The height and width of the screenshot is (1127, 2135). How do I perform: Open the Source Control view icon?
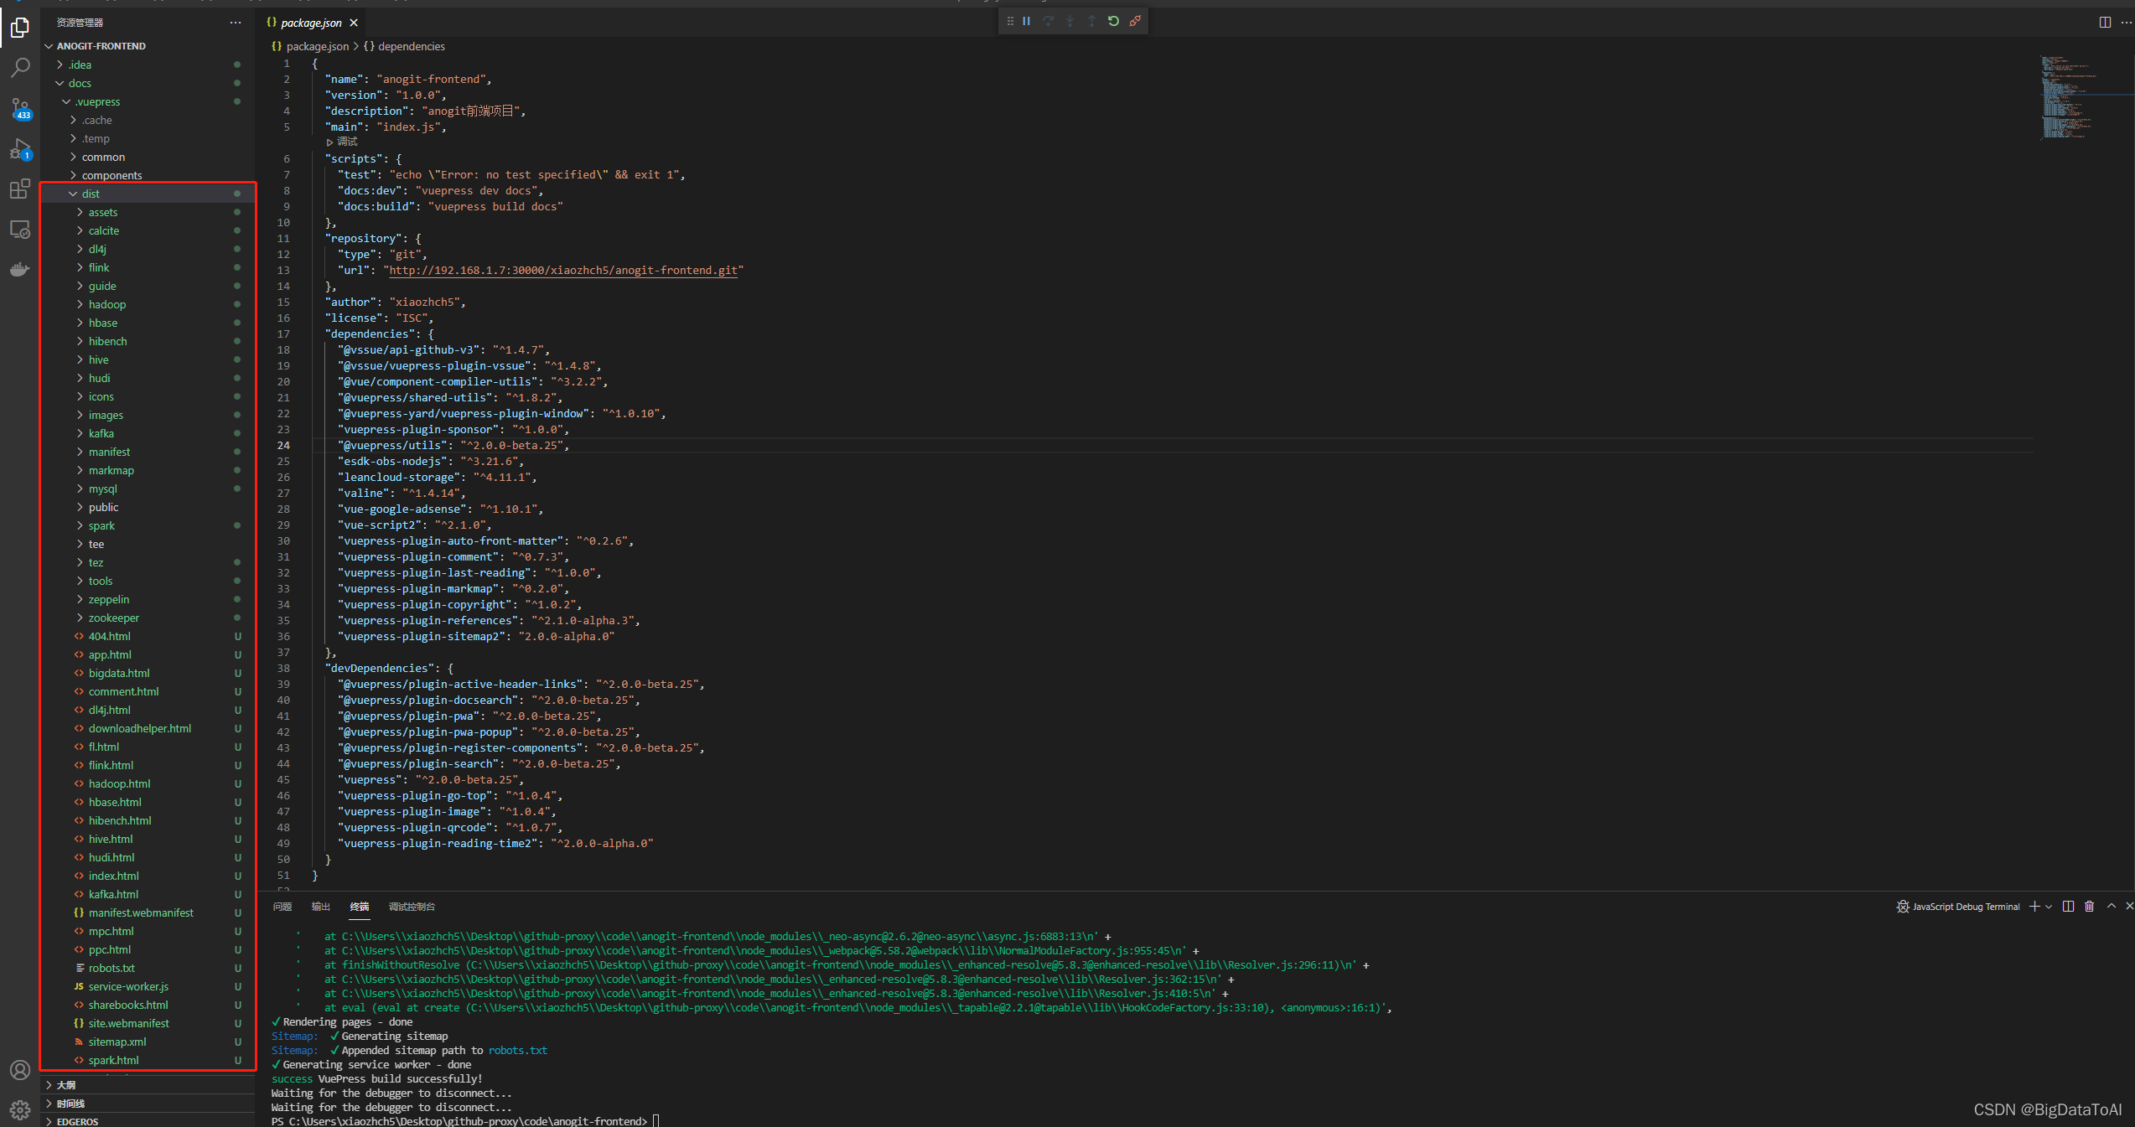(x=20, y=107)
